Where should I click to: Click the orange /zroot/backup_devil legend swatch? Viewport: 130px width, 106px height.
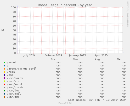click(x=4, y=69)
